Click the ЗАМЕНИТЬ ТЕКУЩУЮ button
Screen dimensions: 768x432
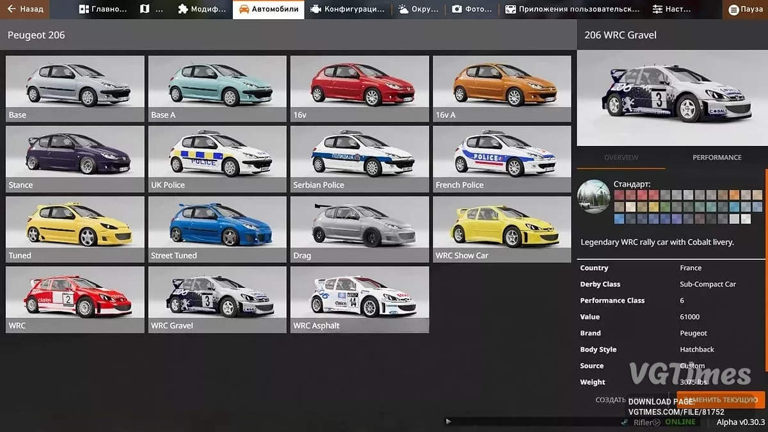(x=721, y=399)
